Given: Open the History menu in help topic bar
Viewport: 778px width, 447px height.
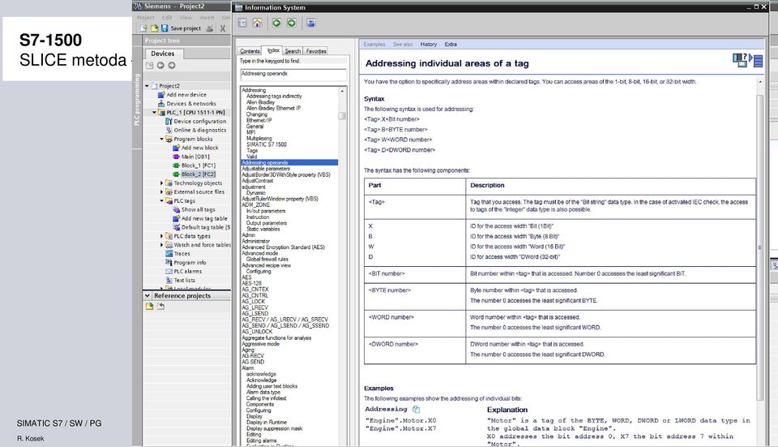Looking at the screenshot, I should 429,44.
